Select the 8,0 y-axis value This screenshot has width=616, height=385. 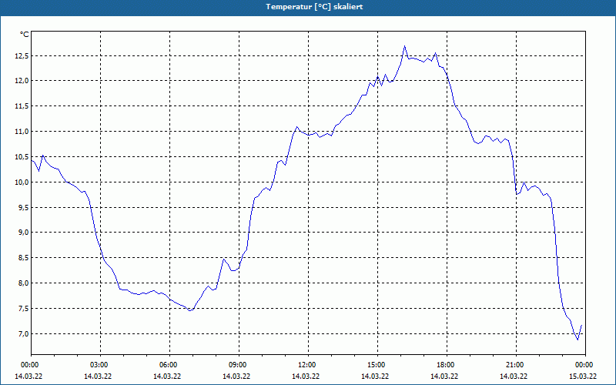coord(23,283)
